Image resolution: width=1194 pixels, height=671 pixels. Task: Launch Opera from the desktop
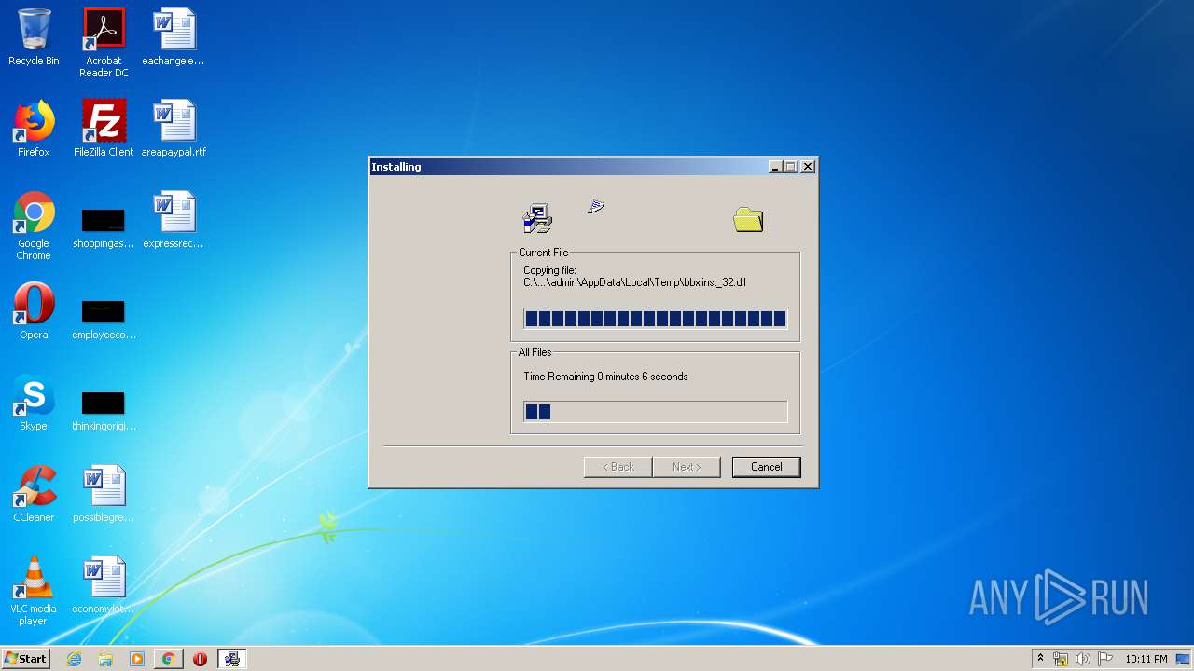34,311
